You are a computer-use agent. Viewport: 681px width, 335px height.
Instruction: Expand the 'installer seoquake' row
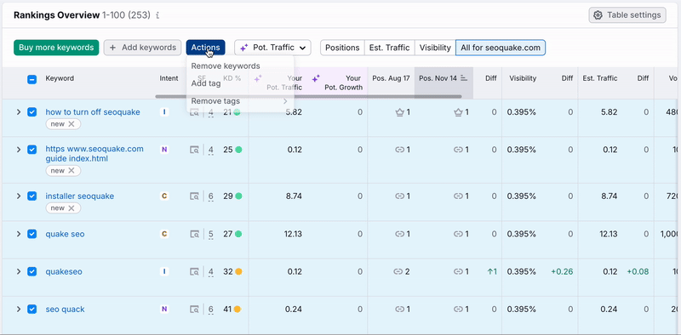(x=18, y=196)
